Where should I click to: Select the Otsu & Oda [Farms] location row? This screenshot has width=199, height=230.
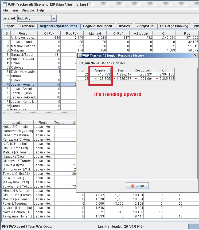100,195
